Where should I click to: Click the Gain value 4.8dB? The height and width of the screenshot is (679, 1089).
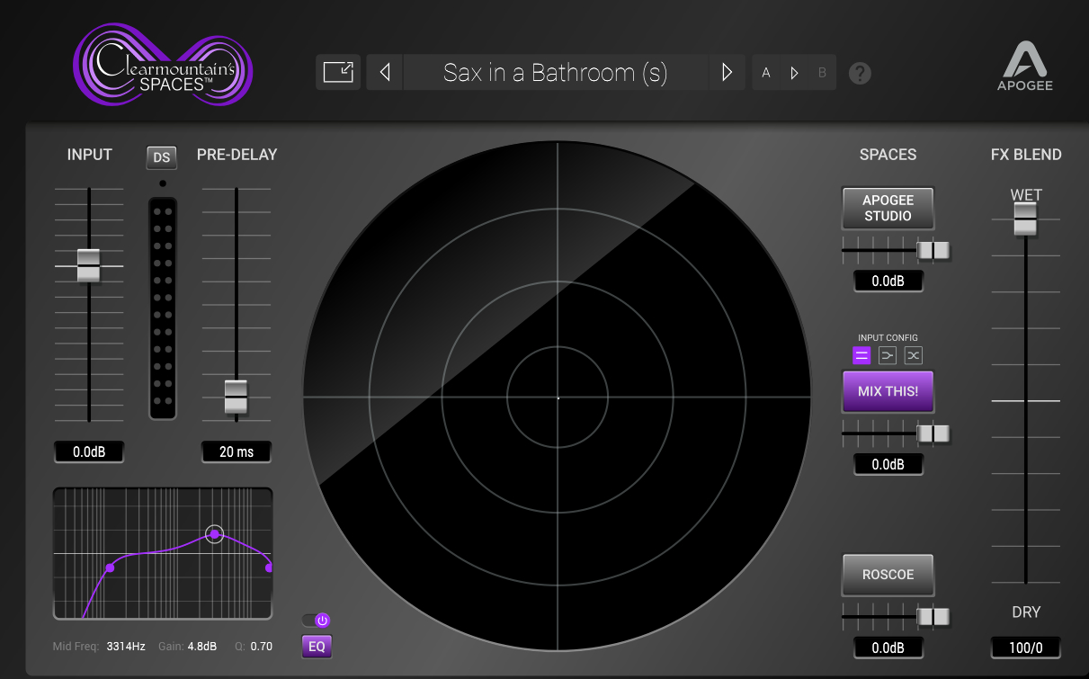[x=202, y=646]
